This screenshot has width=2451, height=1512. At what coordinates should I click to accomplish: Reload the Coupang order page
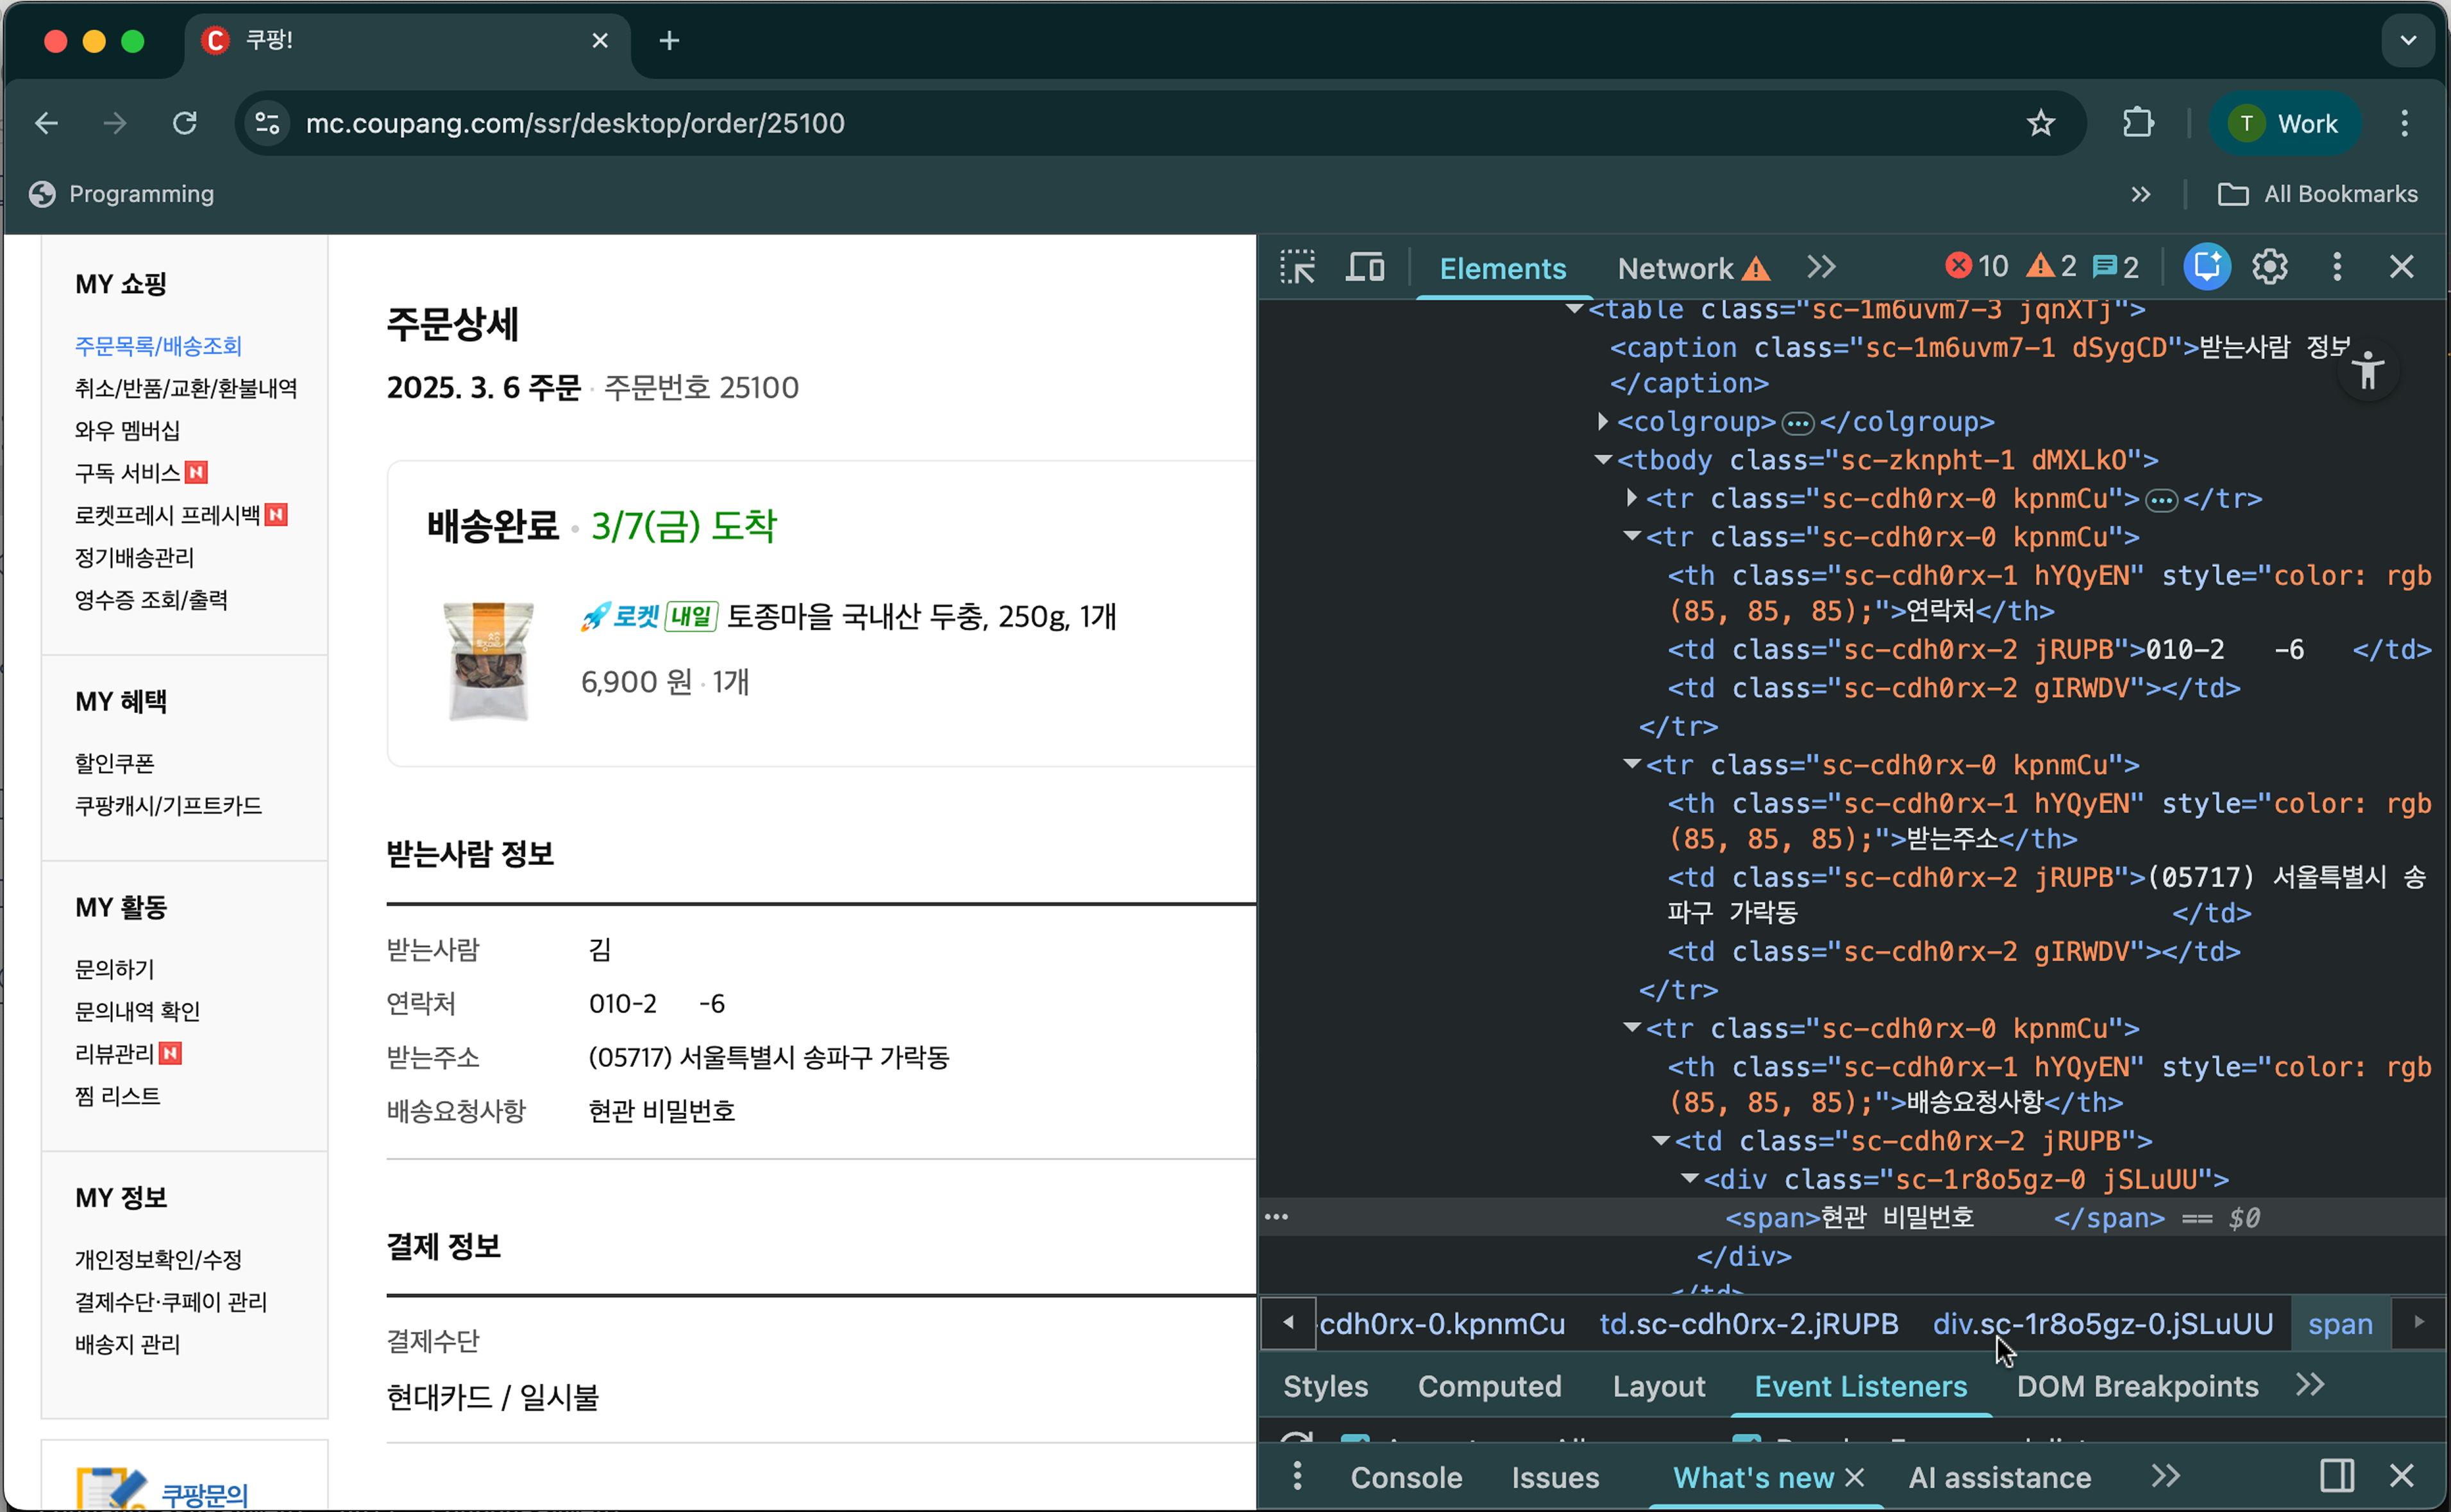(x=185, y=123)
